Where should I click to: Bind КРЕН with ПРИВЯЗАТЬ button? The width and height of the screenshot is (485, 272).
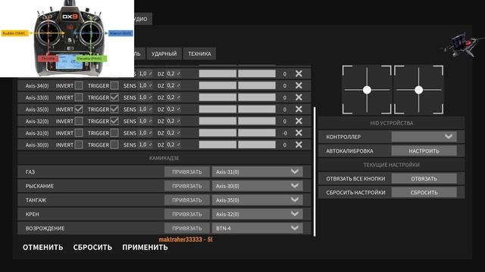[187, 214]
